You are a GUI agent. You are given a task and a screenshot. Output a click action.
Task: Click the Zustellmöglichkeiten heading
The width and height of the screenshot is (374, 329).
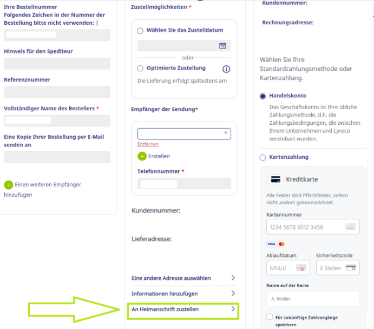point(159,7)
